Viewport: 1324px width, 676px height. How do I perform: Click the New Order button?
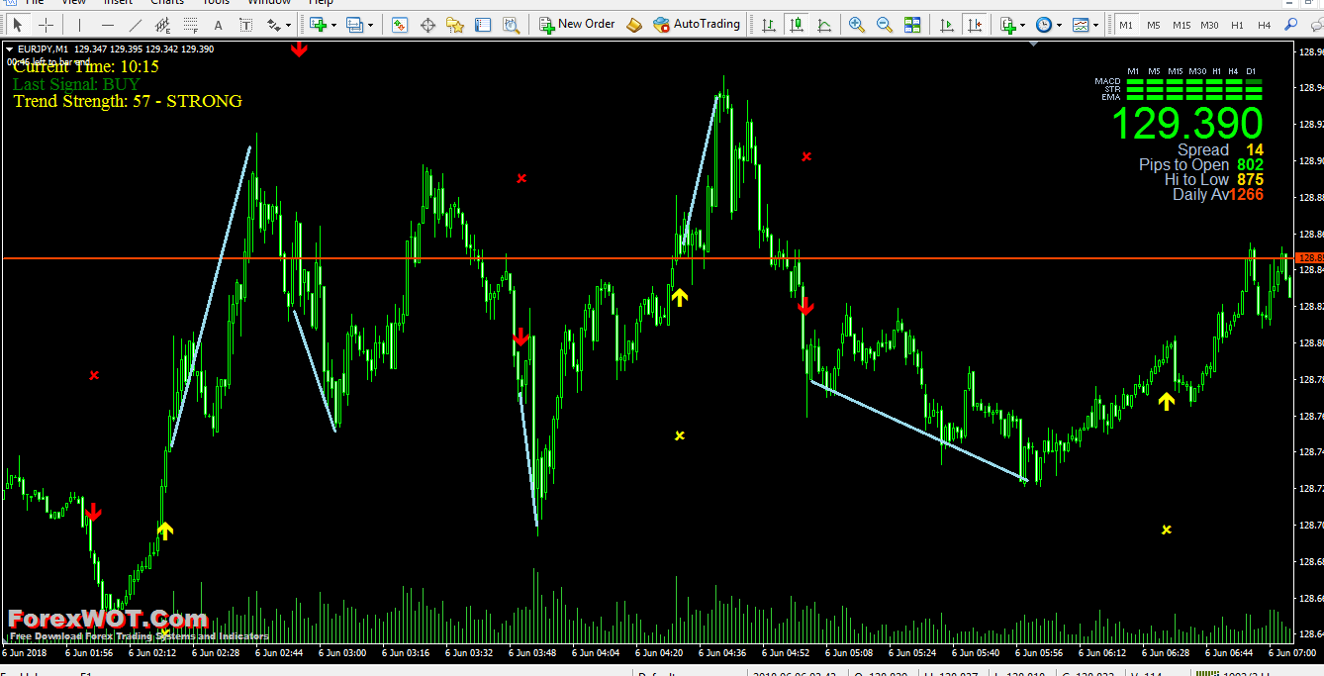(577, 24)
